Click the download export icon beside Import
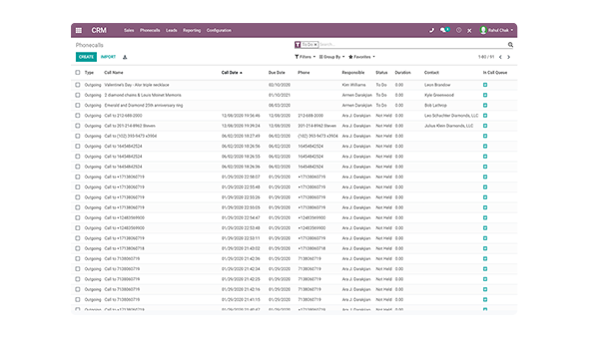Image resolution: width=589 pixels, height=359 pixels. [x=125, y=57]
